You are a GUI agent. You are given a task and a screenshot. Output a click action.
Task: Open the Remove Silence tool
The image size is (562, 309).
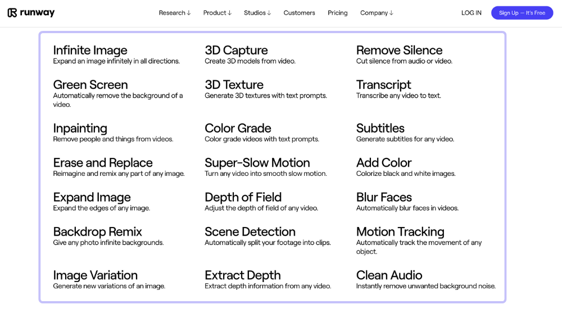point(399,50)
